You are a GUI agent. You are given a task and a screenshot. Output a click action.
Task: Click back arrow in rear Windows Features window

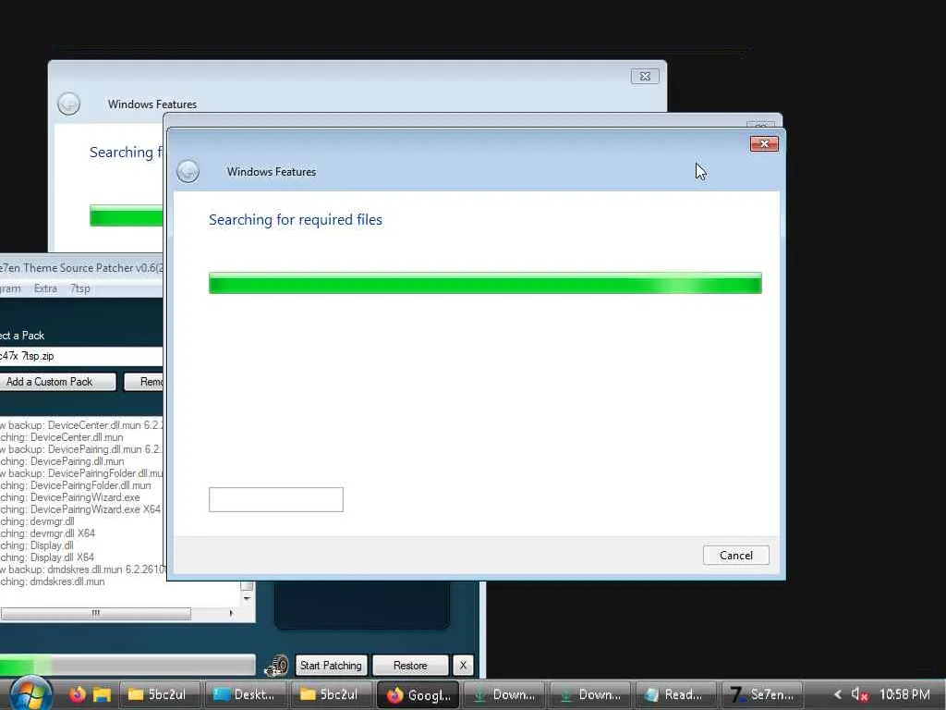[x=68, y=104]
